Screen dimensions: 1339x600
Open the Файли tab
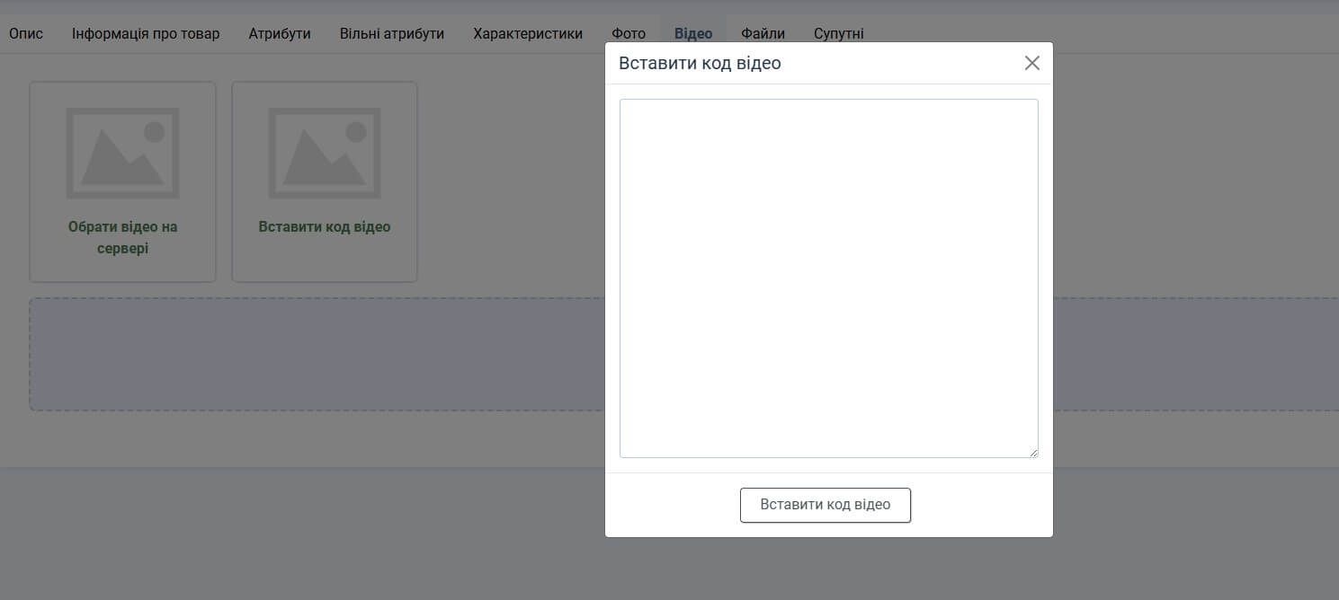(x=763, y=33)
